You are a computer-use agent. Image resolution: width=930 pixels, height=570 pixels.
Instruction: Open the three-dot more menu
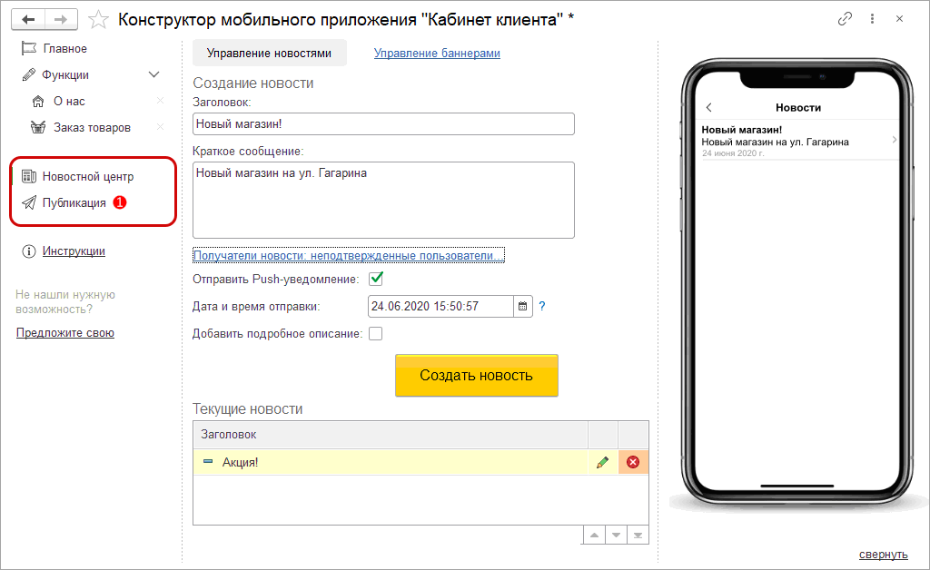[872, 19]
